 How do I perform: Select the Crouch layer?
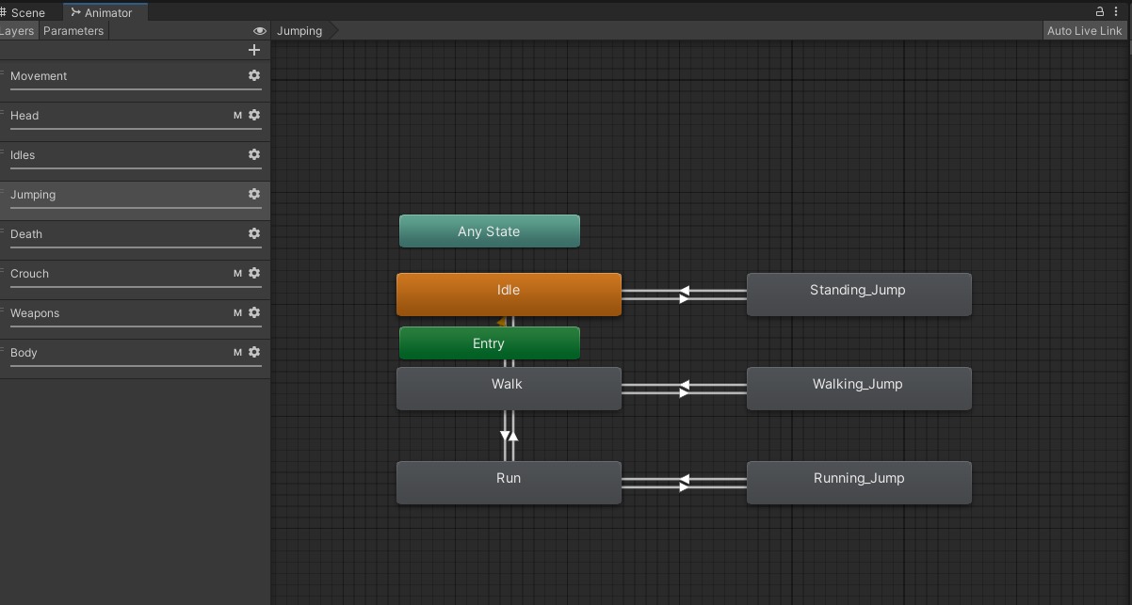click(x=135, y=279)
